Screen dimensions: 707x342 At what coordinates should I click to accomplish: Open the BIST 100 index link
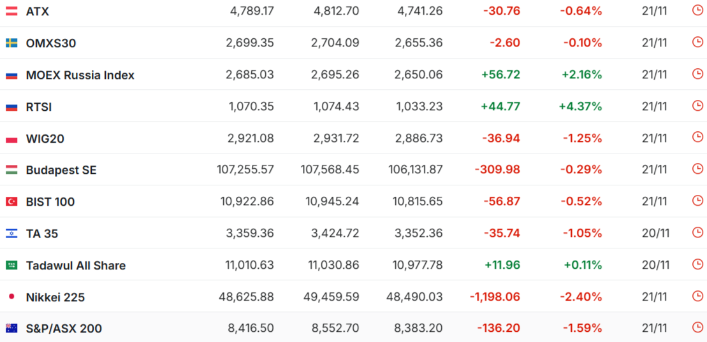tap(50, 202)
